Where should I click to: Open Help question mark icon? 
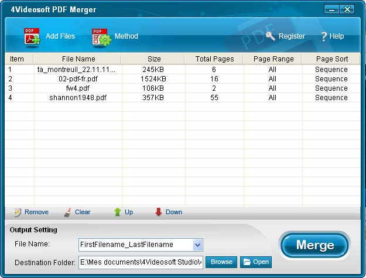[323, 36]
